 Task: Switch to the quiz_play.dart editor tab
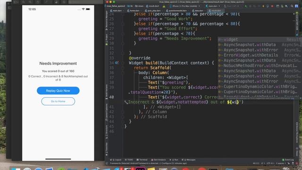pyautogui.click(x=153, y=10)
